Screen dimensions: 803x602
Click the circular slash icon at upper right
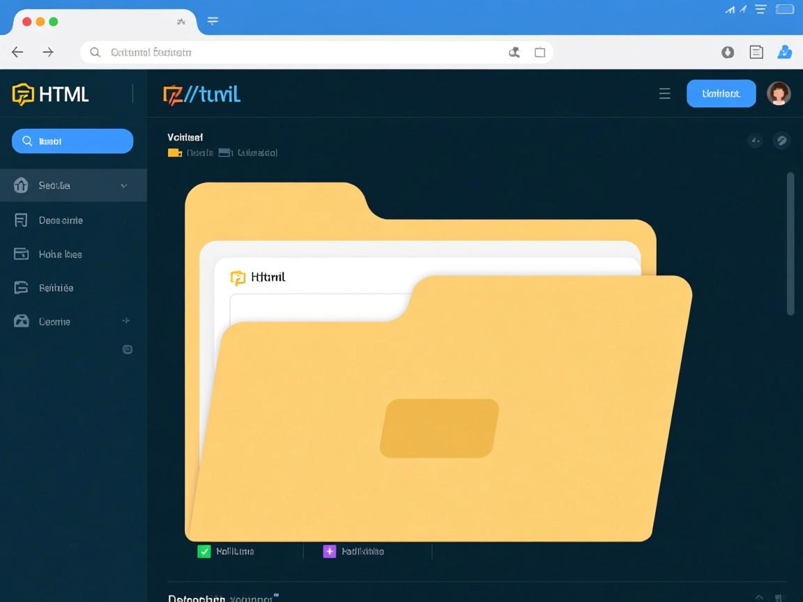782,141
